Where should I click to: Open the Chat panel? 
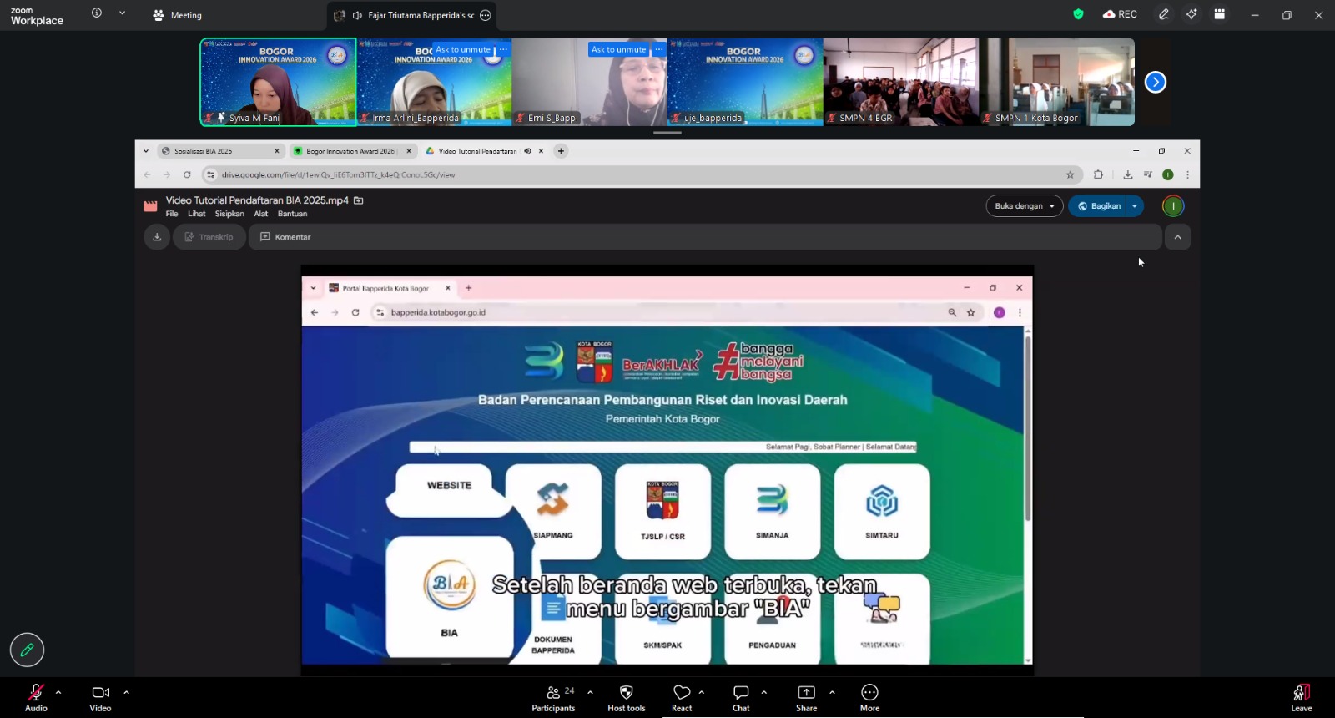coord(741,698)
